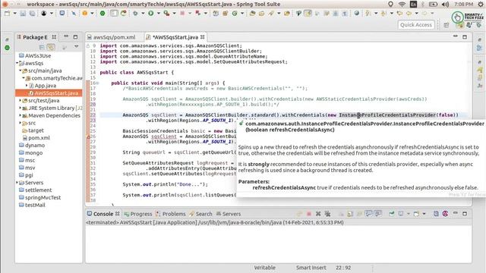Image resolution: width=486 pixels, height=273 pixels.
Task: Open the Problems tab
Action: [170, 214]
